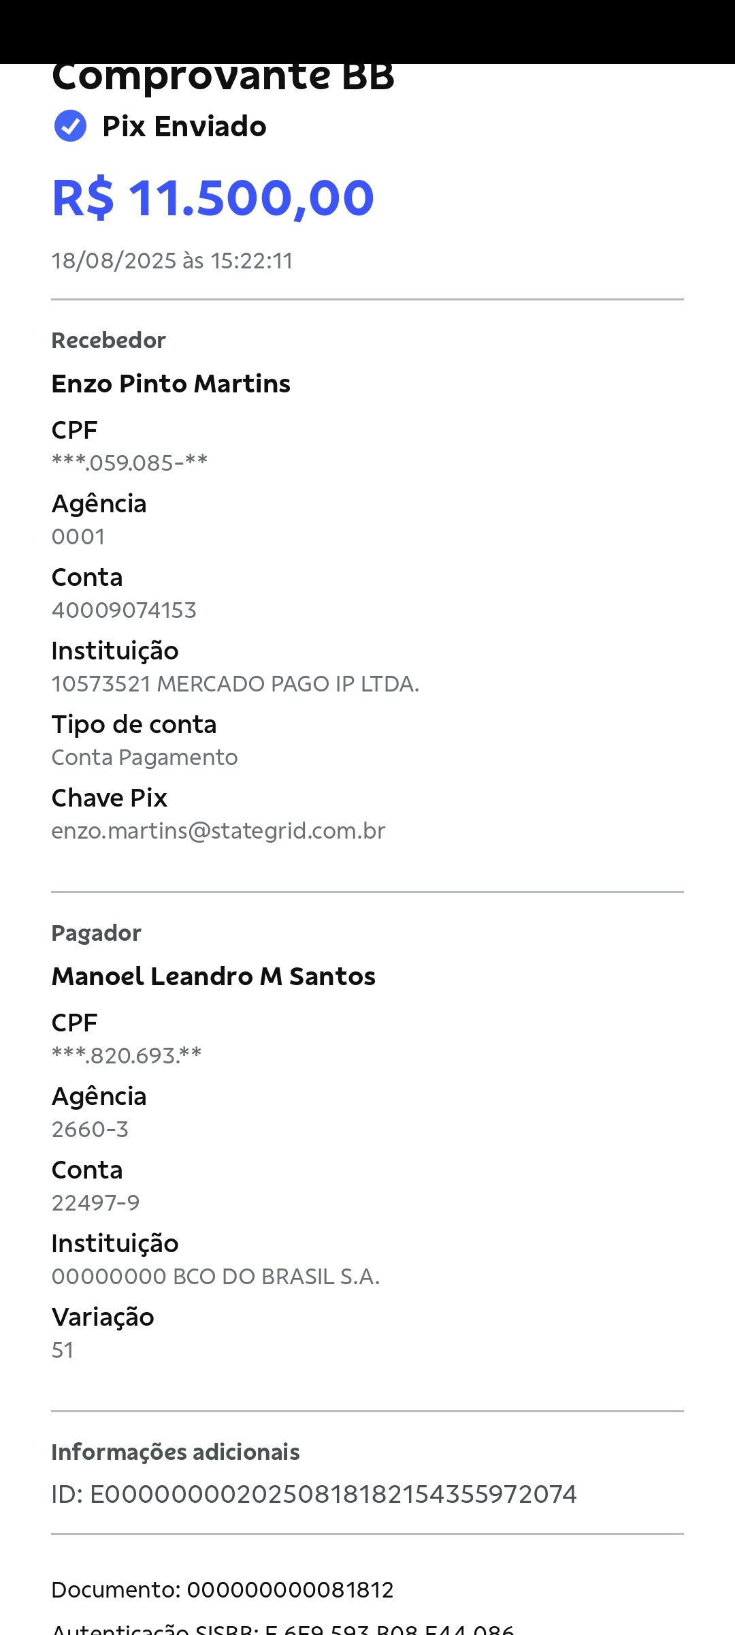
Task: Tap the Comprovante BB title
Action: [223, 77]
